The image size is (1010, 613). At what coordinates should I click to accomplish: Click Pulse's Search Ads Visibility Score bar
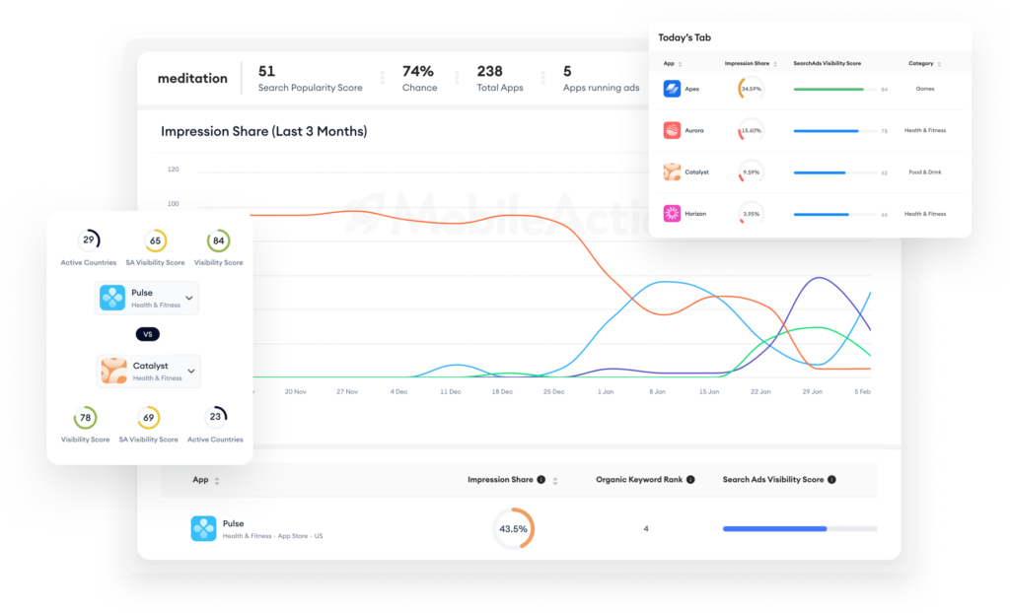(x=800, y=528)
